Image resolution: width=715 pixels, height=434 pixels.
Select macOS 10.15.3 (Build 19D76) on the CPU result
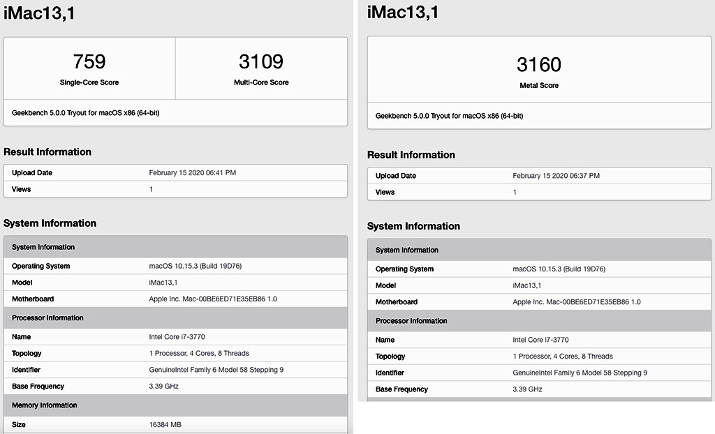[196, 267]
